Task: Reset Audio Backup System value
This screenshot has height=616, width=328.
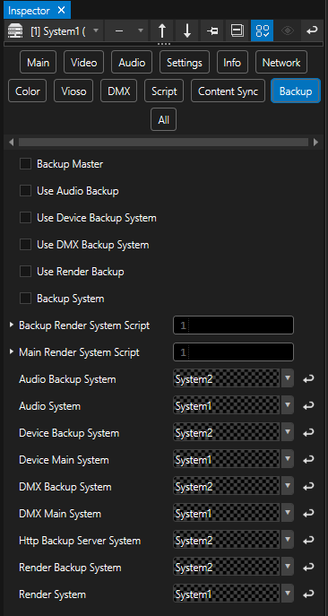Action: (309, 379)
